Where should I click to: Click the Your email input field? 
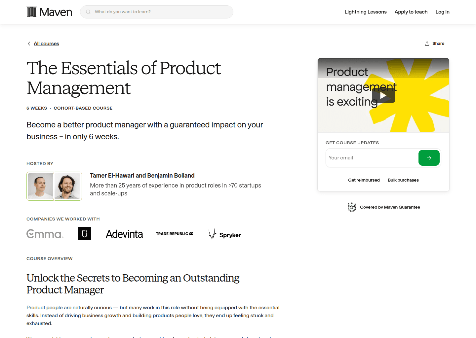pos(364,158)
